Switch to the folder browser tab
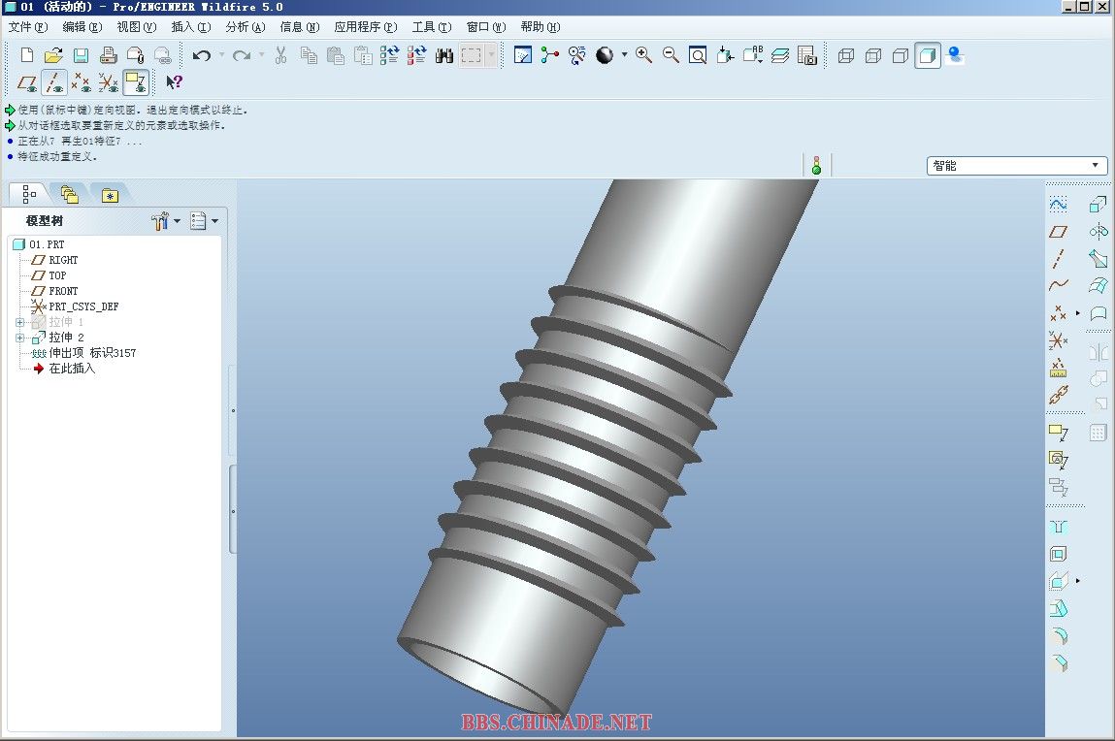 tap(69, 194)
